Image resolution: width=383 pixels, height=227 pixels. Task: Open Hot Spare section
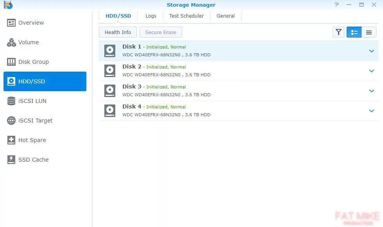tap(45, 140)
